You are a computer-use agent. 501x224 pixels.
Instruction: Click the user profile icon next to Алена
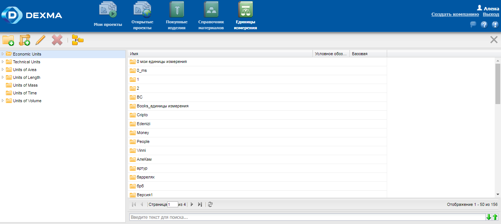coord(480,7)
